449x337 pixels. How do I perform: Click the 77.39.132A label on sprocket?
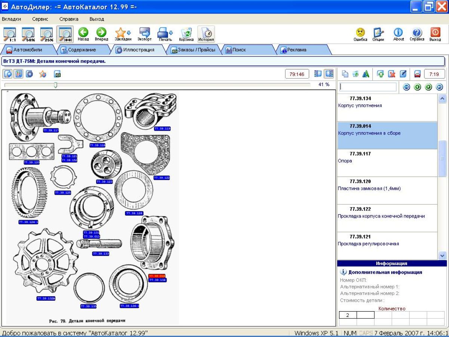click(x=46, y=298)
